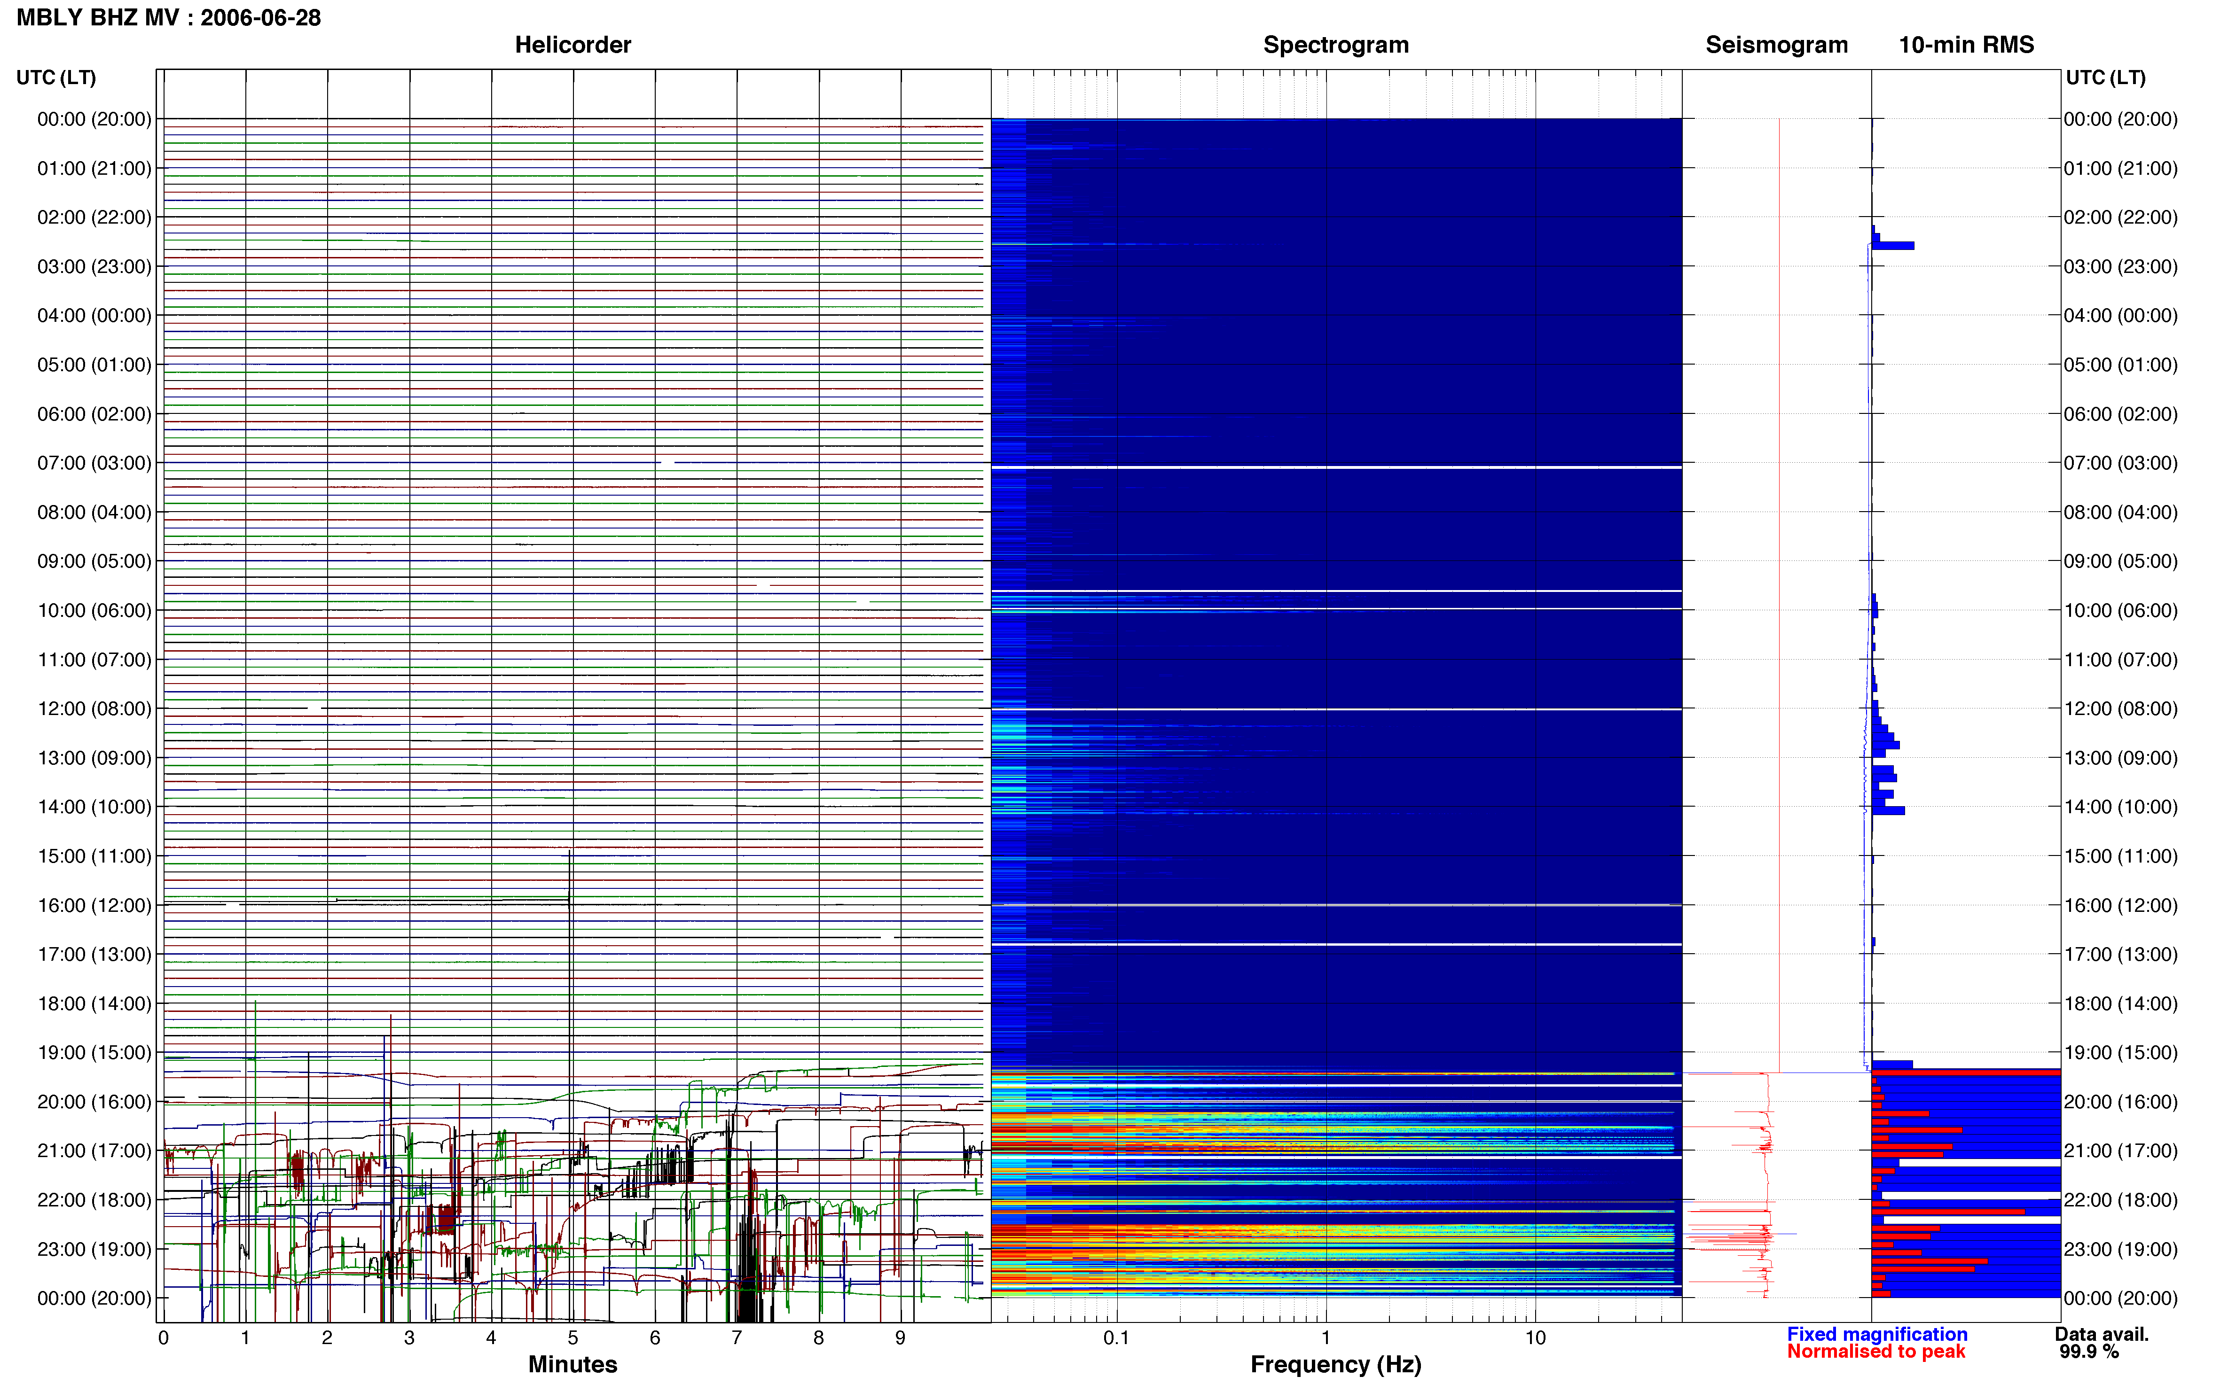Click the long blue RMS bar before 03:00

click(1893, 246)
